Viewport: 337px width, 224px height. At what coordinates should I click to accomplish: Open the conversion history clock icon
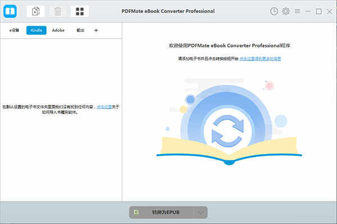tap(274, 11)
